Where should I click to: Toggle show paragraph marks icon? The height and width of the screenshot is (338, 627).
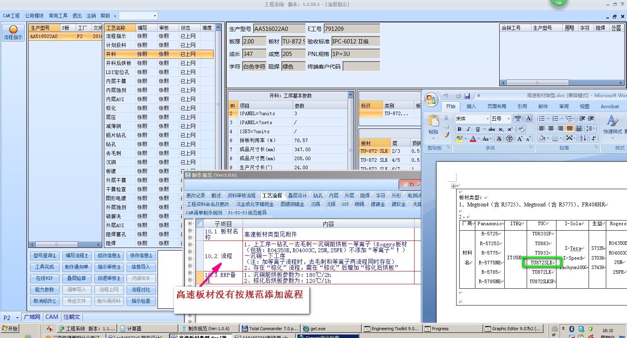594,138
